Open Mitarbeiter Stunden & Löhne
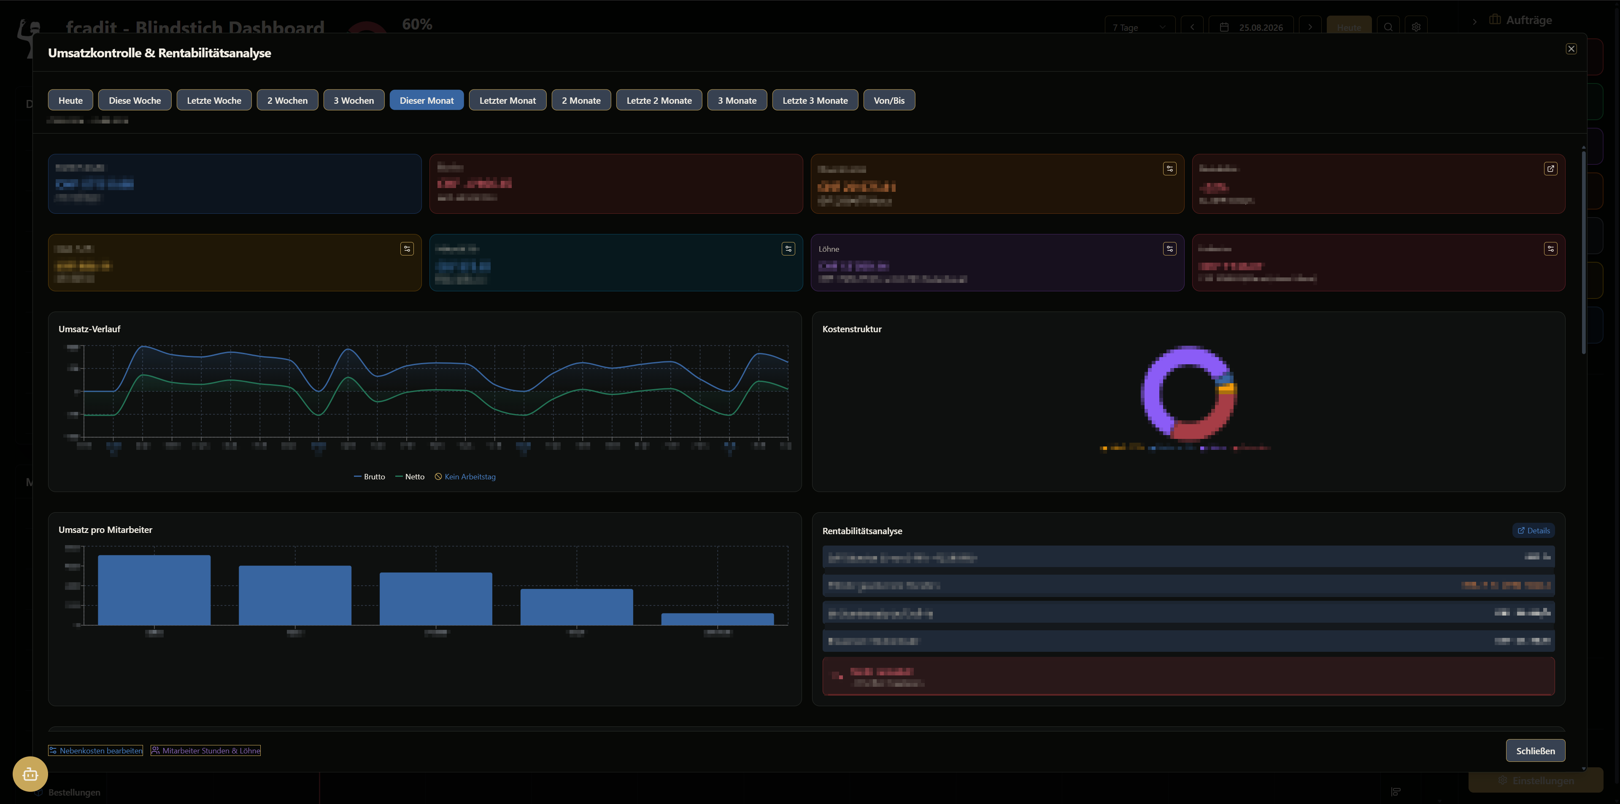Image resolution: width=1620 pixels, height=804 pixels. (205, 750)
